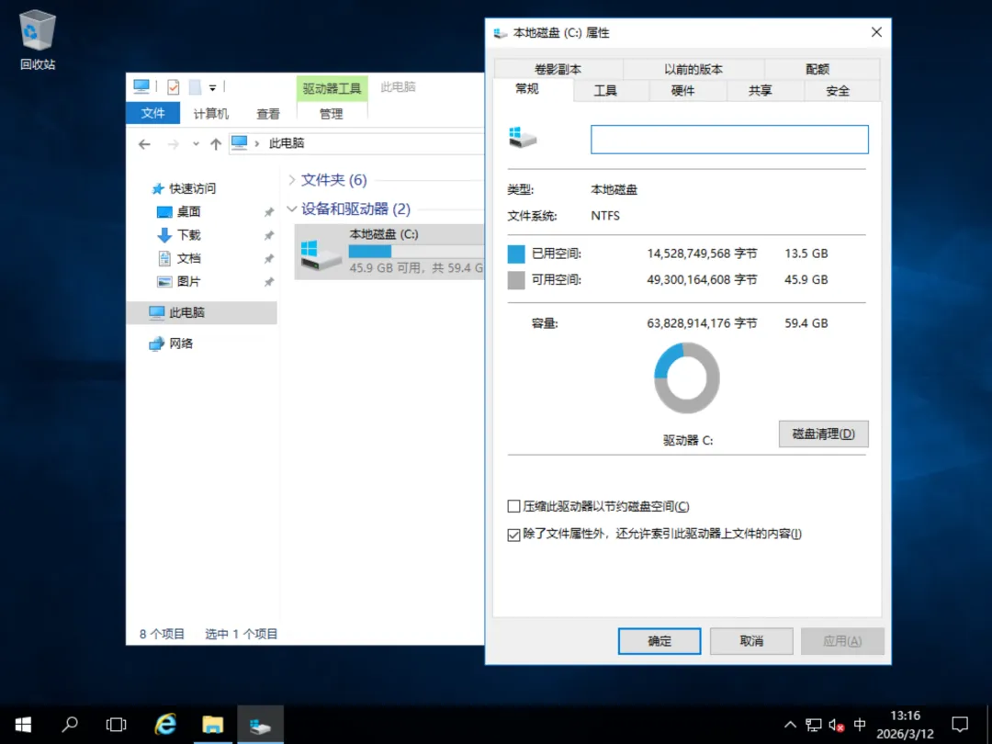This screenshot has height=744, width=992.
Task: Select the 本地磁盘 (C:) drive icon
Action: click(x=321, y=255)
